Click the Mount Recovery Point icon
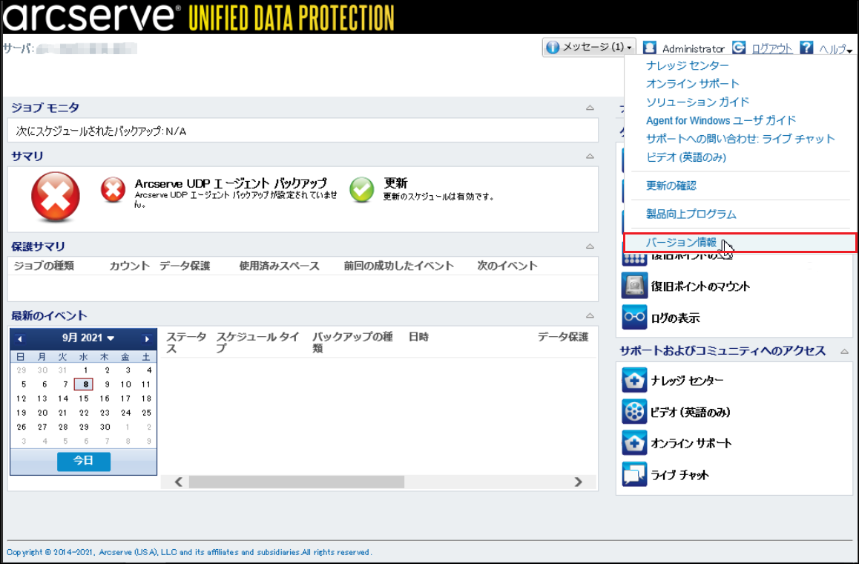 pos(634,286)
